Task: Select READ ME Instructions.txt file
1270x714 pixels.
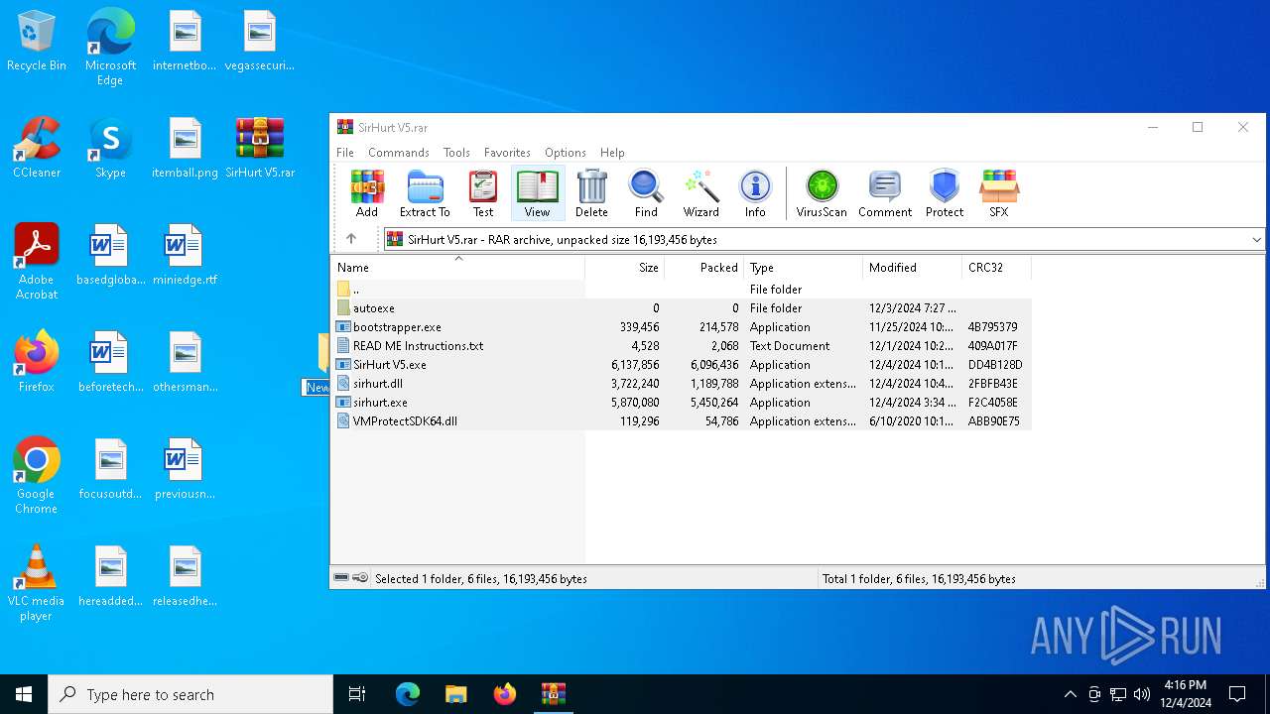Action: point(681,345)
